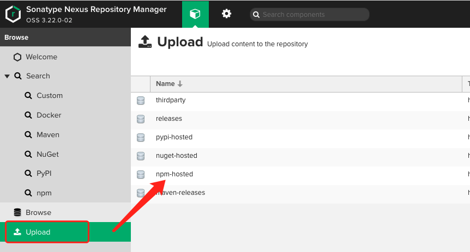Click the thirdparty repository icon
The height and width of the screenshot is (252, 470).
[x=141, y=101]
